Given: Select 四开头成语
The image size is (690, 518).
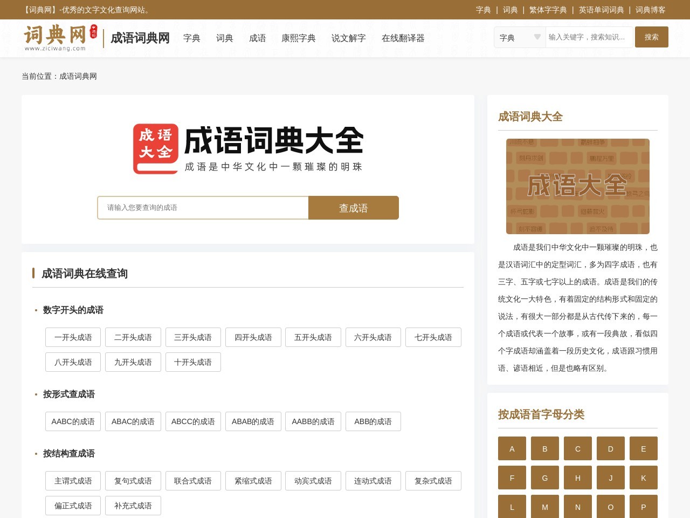Looking at the screenshot, I should (x=253, y=337).
